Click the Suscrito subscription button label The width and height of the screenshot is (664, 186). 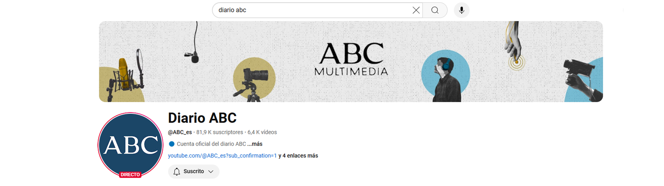coord(194,171)
